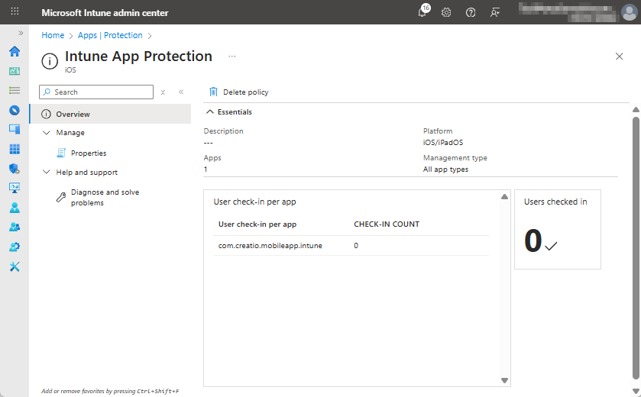Expand the left navigation sidebar
The height and width of the screenshot is (397, 641).
click(x=21, y=34)
